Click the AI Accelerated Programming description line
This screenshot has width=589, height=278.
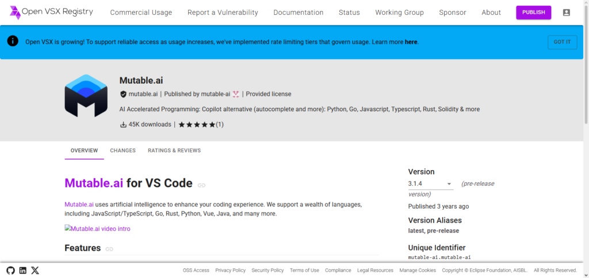[x=299, y=109]
